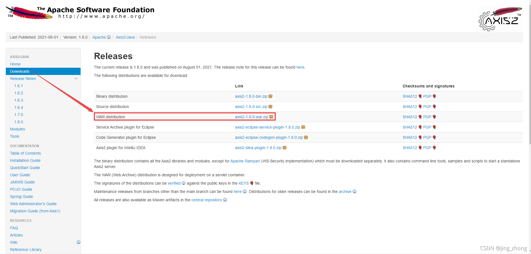Open POJO Guide link
Viewport: 531px width, 254px height.
[21, 189]
